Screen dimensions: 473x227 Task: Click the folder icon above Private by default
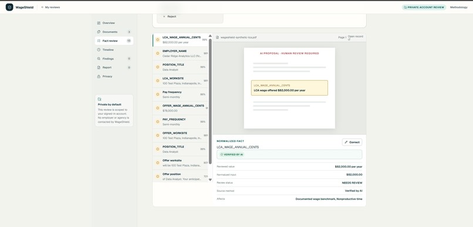click(100, 99)
